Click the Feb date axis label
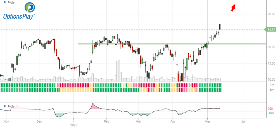Viewport: 280px width, 127px height. pyautogui.click(x=107, y=121)
